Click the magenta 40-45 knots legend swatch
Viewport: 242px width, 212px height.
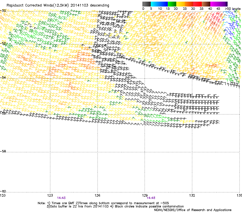215,4
